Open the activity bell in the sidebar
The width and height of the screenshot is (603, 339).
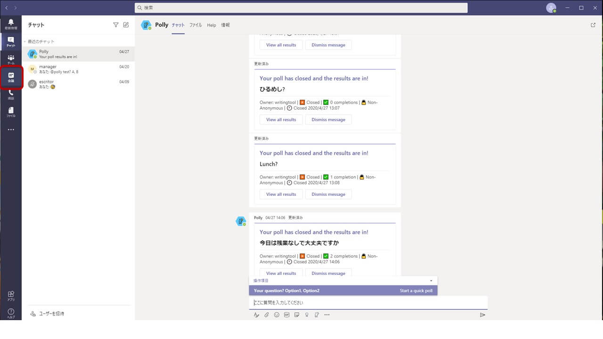[x=11, y=24]
